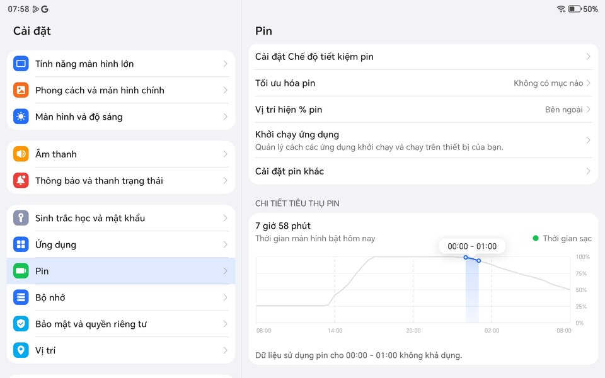Tap the blue Ứng dụng grid icon

tap(21, 244)
